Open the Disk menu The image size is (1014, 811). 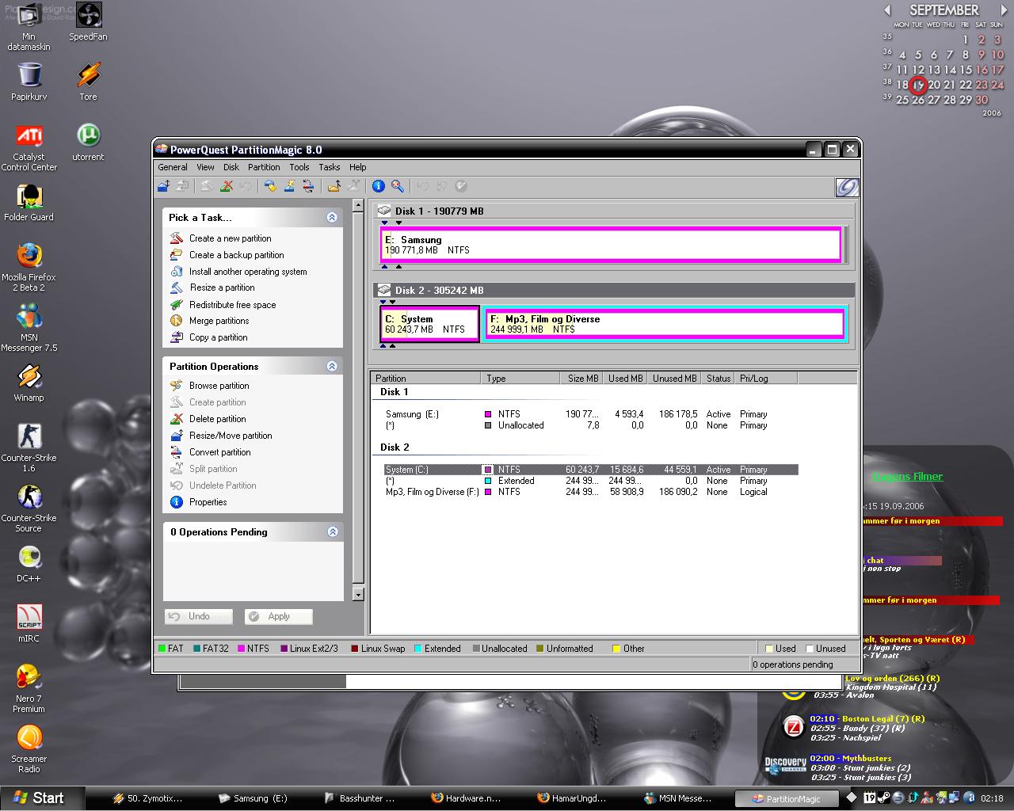click(x=231, y=167)
